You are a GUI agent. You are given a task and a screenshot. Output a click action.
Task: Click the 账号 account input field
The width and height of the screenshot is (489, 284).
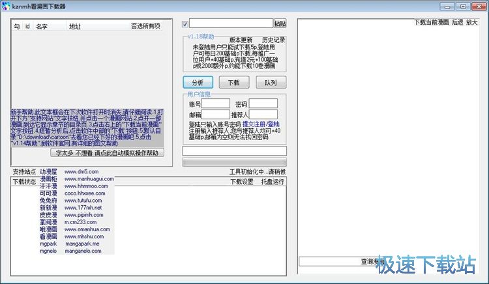[216, 104]
